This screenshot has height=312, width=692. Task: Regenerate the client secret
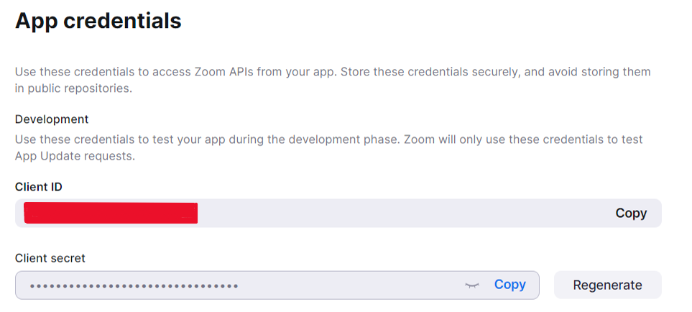[607, 285]
